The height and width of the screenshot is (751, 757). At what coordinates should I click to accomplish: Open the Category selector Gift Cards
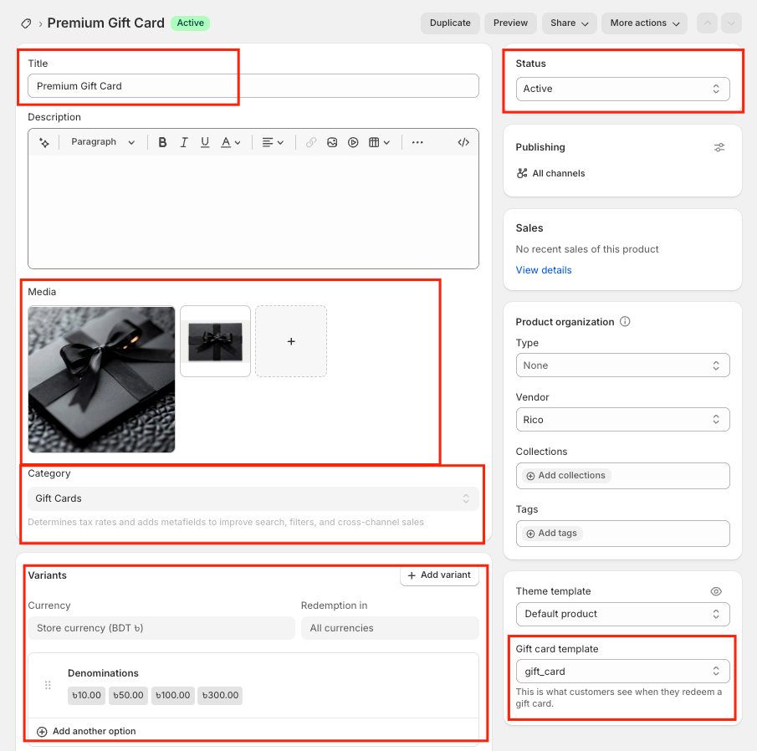coord(253,498)
